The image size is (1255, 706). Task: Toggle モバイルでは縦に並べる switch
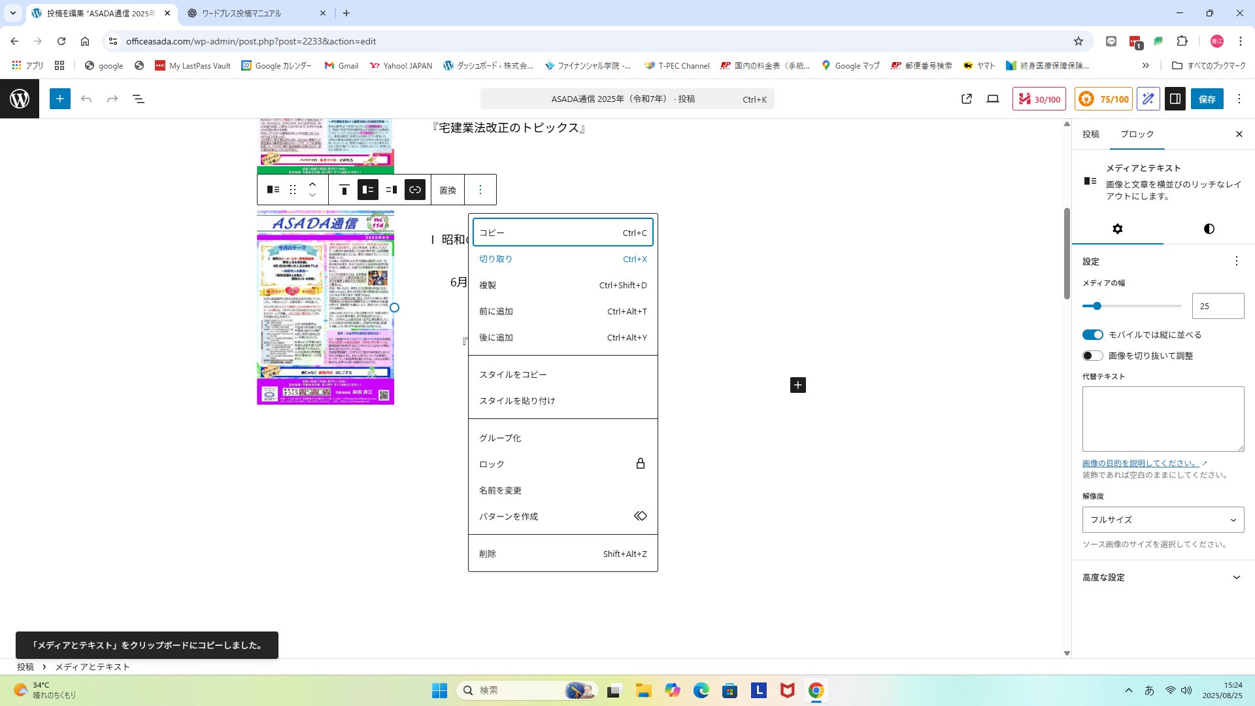(1092, 335)
